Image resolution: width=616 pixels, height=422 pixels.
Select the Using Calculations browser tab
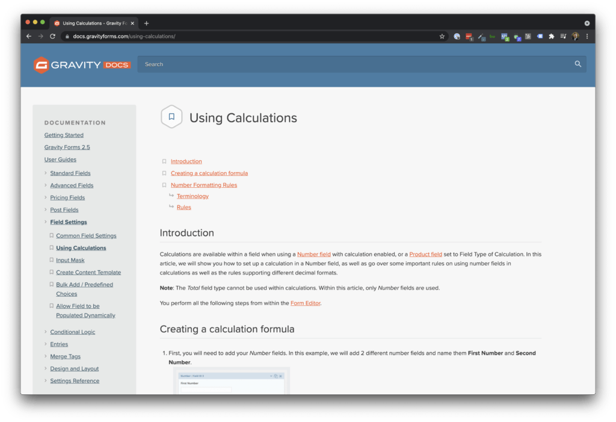tap(93, 23)
